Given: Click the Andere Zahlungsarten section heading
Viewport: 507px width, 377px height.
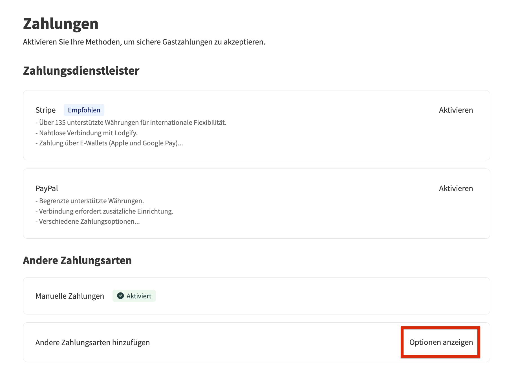Looking at the screenshot, I should [77, 260].
